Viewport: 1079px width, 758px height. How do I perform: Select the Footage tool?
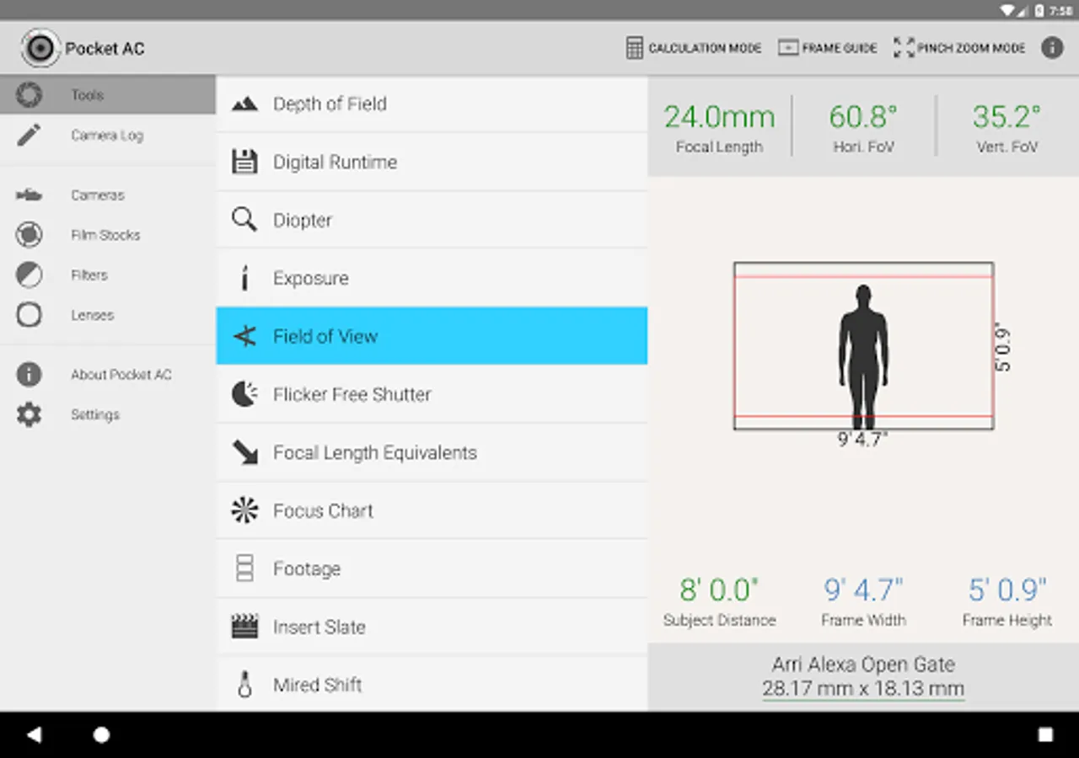click(432, 568)
